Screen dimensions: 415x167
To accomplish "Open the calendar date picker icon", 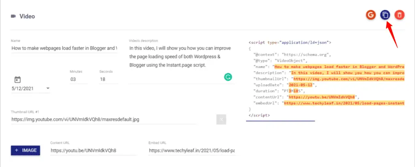I will (x=17, y=79).
